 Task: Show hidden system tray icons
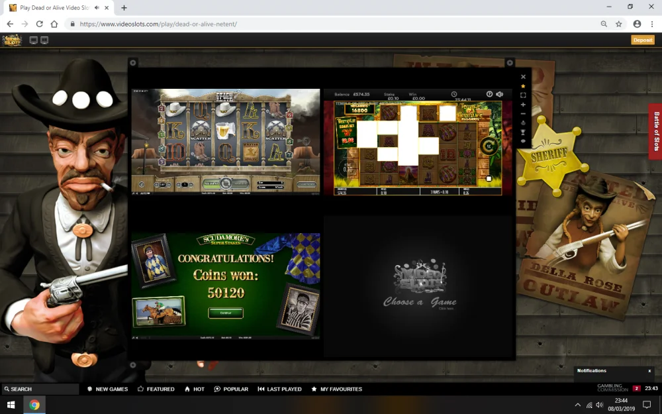tap(577, 405)
